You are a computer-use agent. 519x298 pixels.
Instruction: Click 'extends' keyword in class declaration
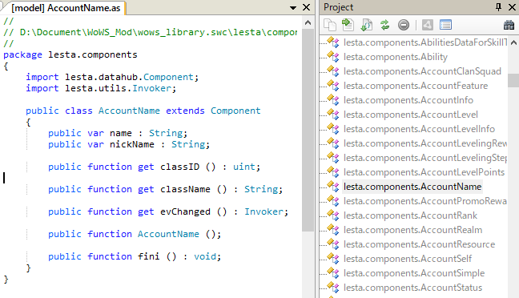coord(185,111)
